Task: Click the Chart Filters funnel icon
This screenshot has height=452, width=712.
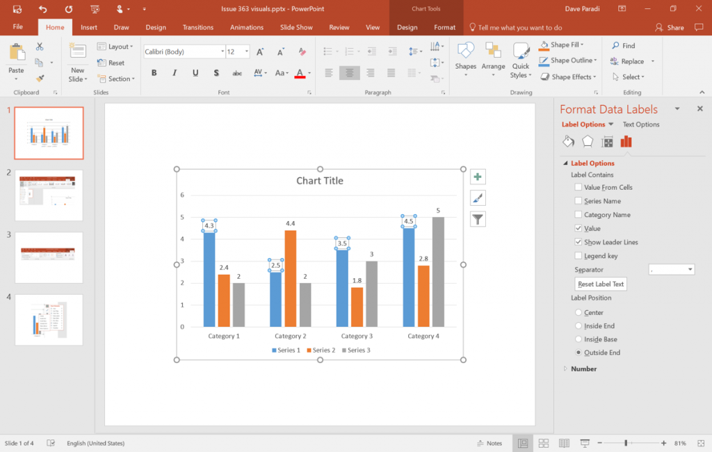Action: pyautogui.click(x=478, y=220)
